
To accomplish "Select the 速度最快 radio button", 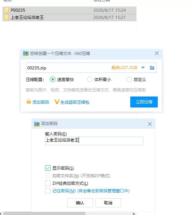I will 53,79.
